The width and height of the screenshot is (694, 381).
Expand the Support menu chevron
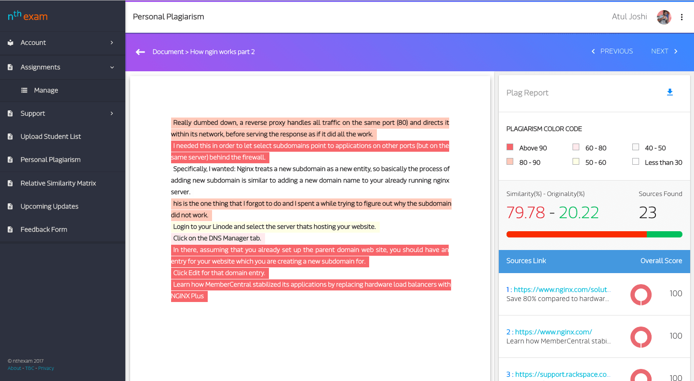112,113
